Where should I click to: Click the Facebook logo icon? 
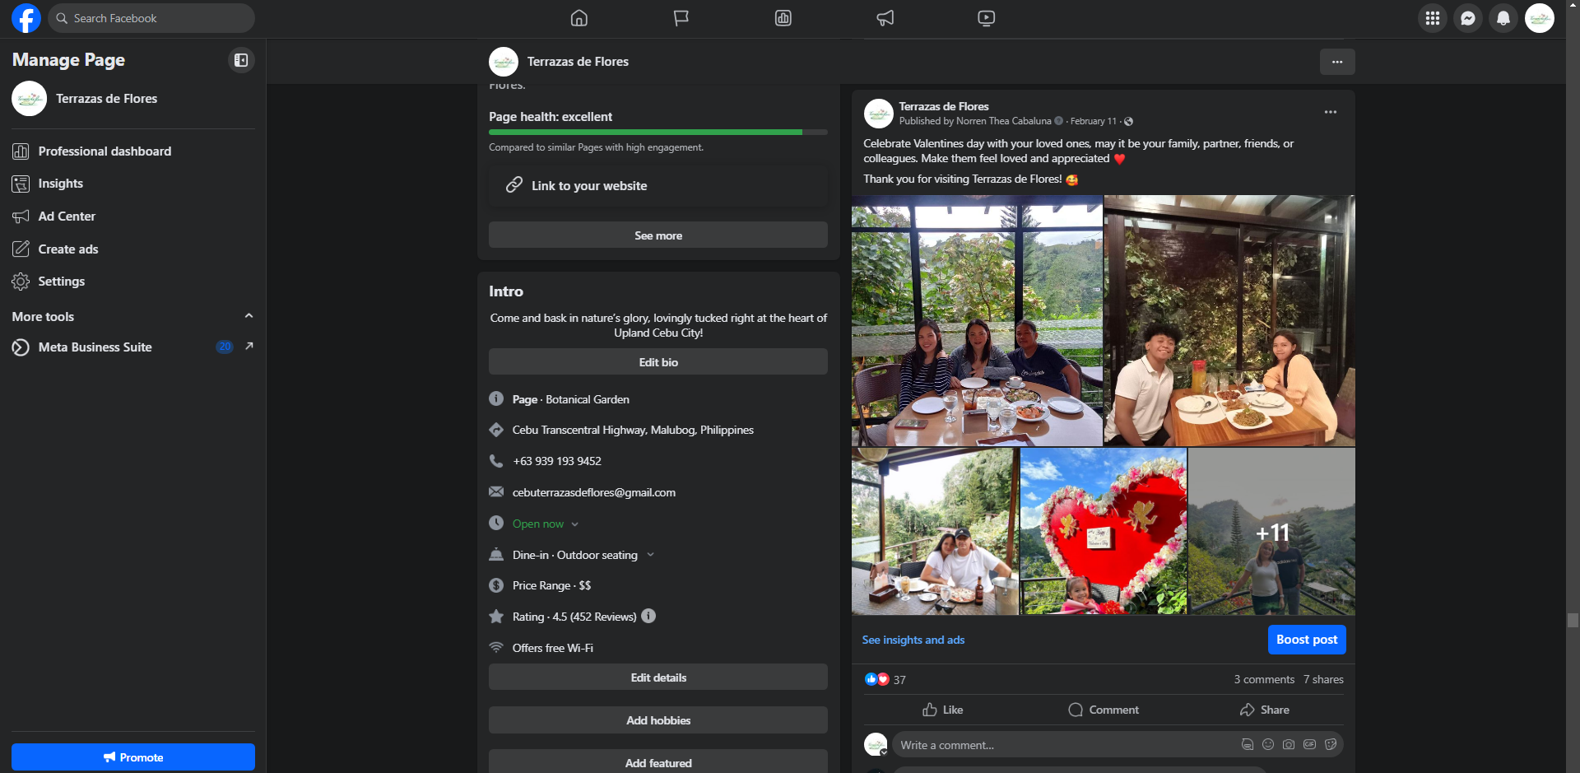pos(26,18)
